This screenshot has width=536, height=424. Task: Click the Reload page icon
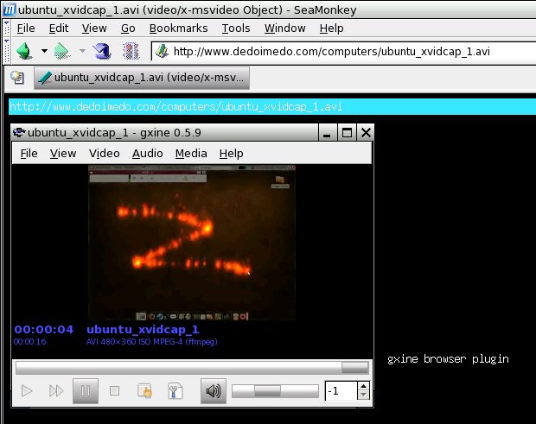[102, 51]
